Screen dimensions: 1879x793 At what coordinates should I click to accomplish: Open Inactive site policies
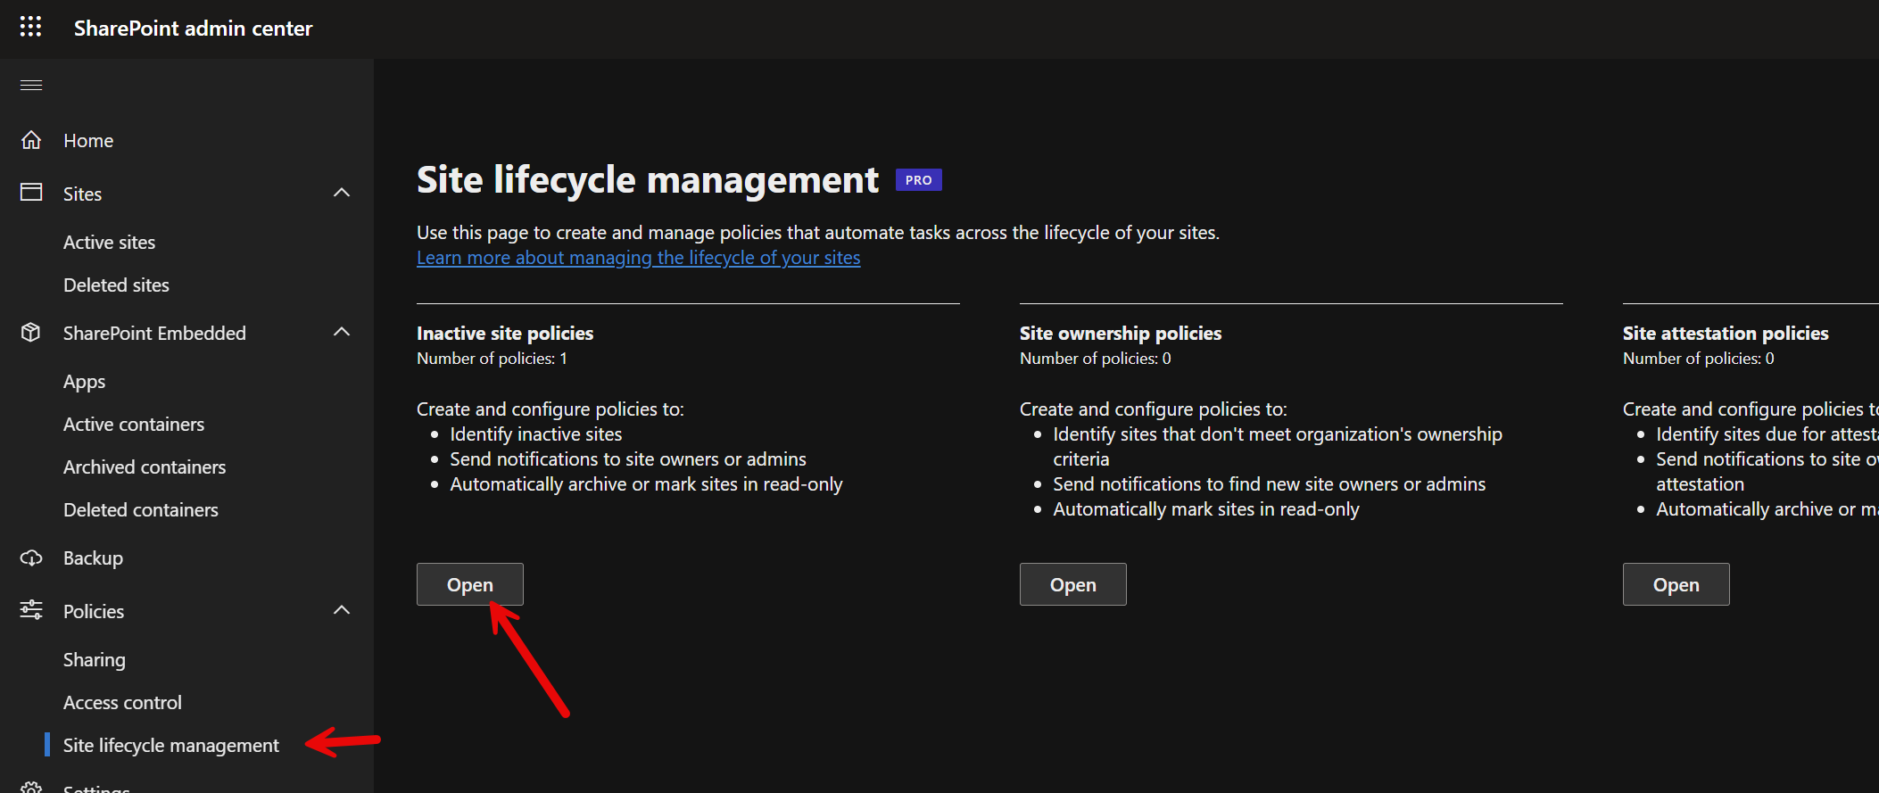pos(470,584)
